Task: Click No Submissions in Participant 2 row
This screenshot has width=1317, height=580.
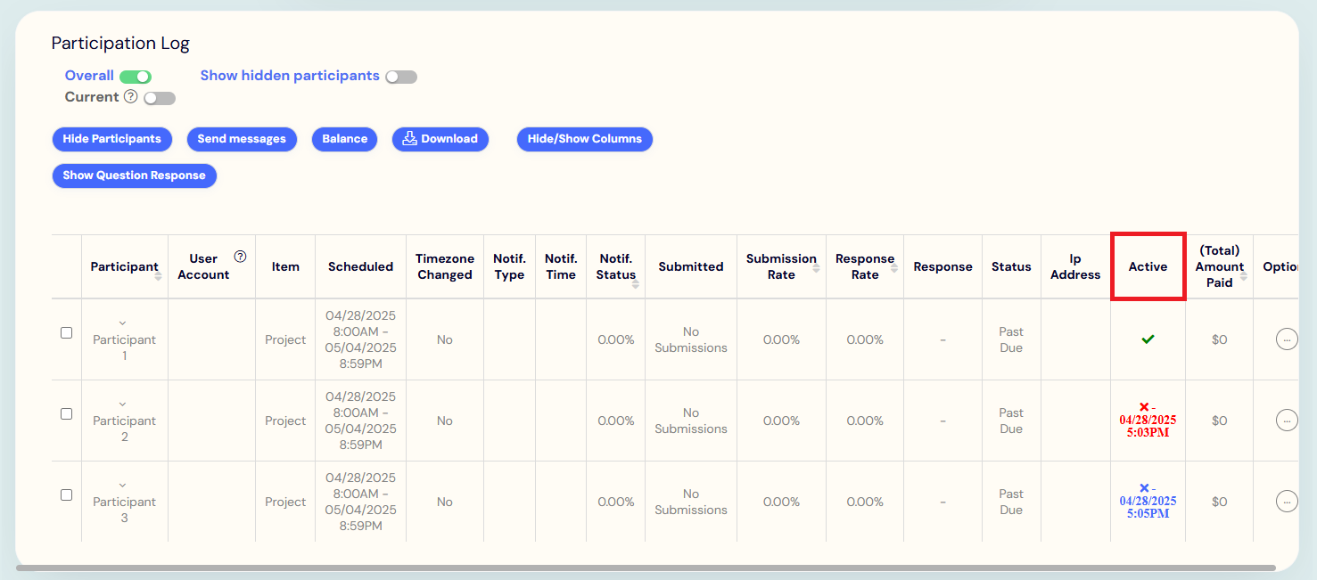Action: pyautogui.click(x=691, y=421)
